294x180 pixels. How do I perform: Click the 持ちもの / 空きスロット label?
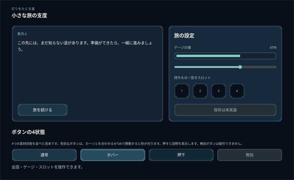click(192, 78)
